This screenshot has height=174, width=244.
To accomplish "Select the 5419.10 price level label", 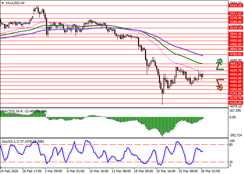I will pyautogui.click(x=236, y=6).
